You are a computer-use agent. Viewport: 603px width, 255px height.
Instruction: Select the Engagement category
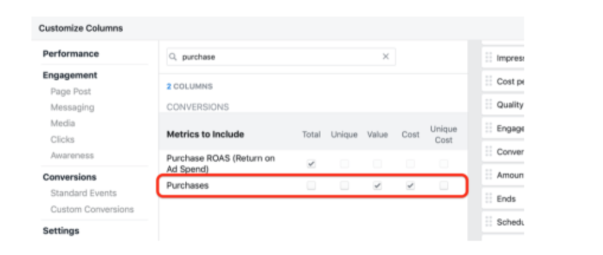point(70,76)
